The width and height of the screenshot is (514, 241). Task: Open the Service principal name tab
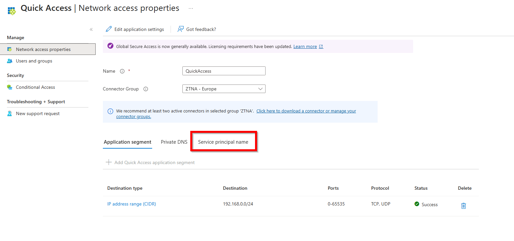pyautogui.click(x=223, y=142)
